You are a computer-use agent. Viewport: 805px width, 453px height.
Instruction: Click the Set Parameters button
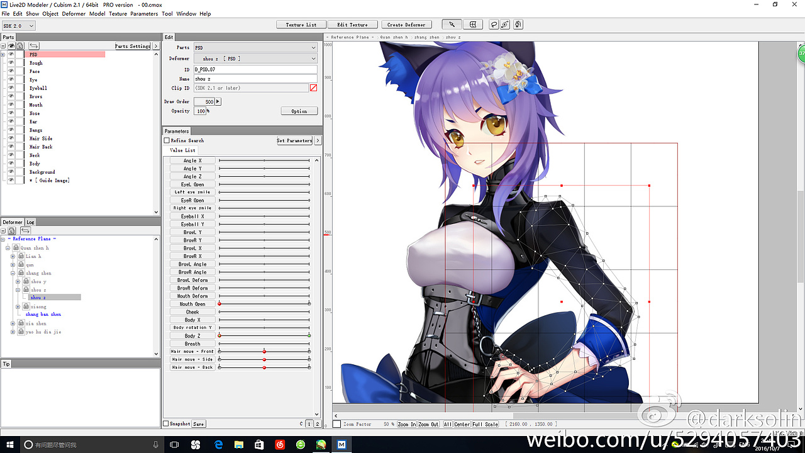click(x=294, y=140)
